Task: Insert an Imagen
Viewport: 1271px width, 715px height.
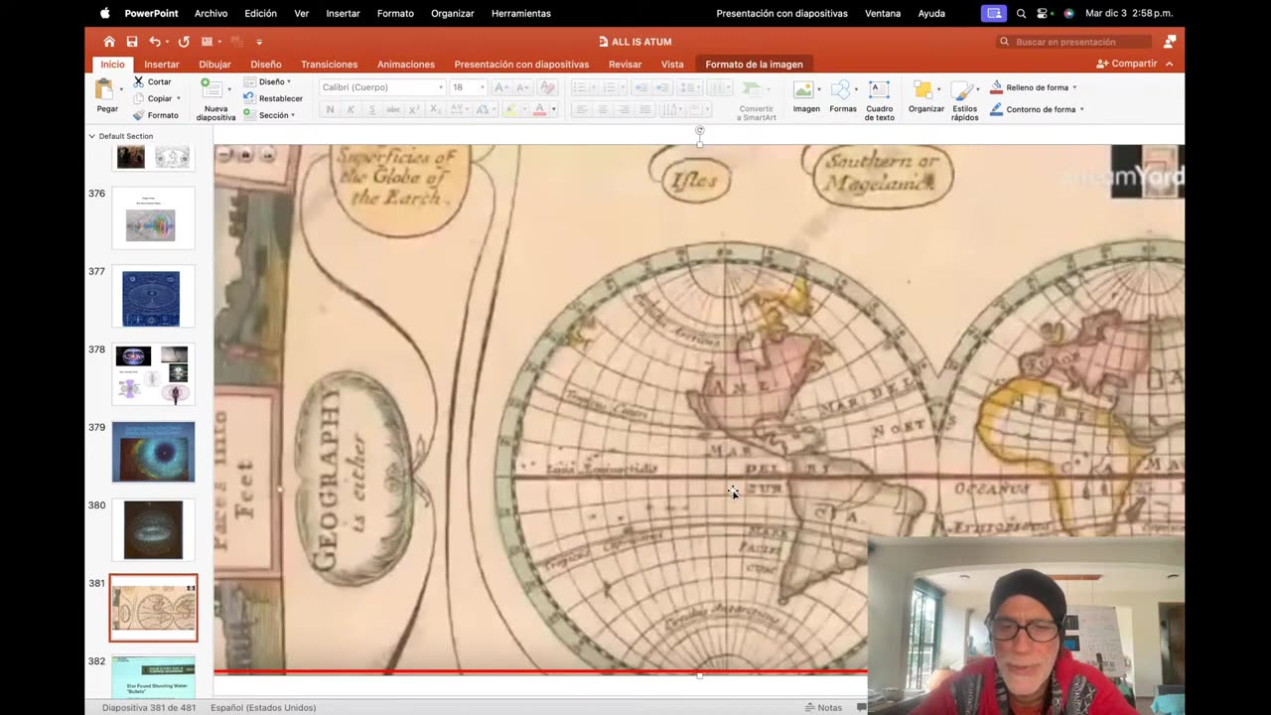Action: pos(805,99)
